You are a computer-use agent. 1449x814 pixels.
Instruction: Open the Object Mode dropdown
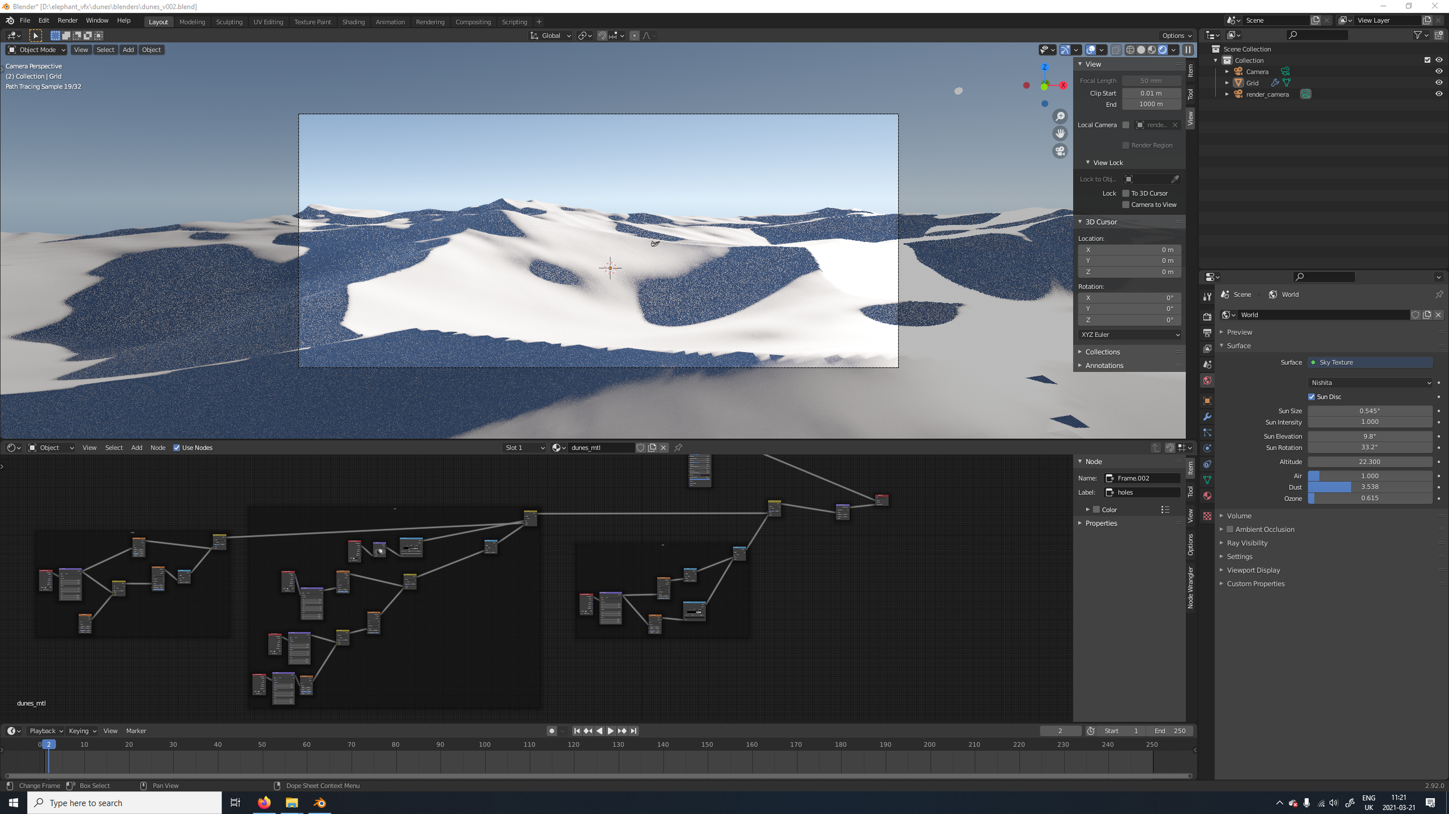(37, 50)
